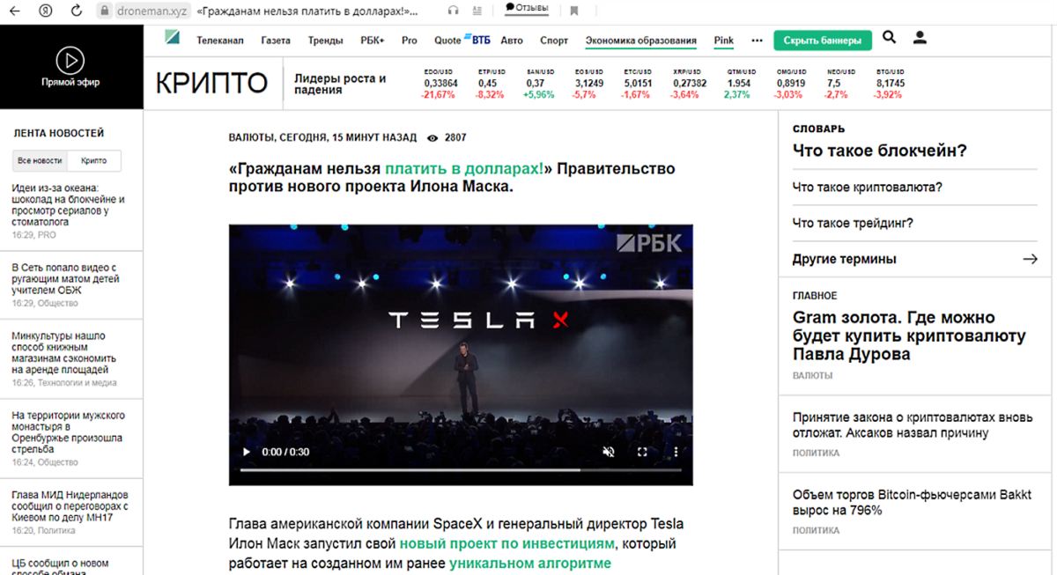1057x575 pixels.
Task: Click the ETP/USD ticker quote
Action: (x=492, y=83)
